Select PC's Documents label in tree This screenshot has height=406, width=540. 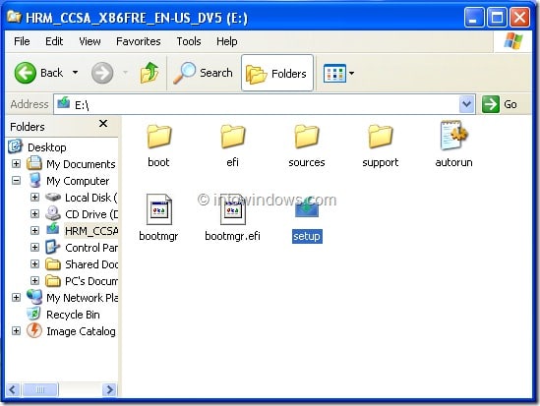(x=91, y=281)
